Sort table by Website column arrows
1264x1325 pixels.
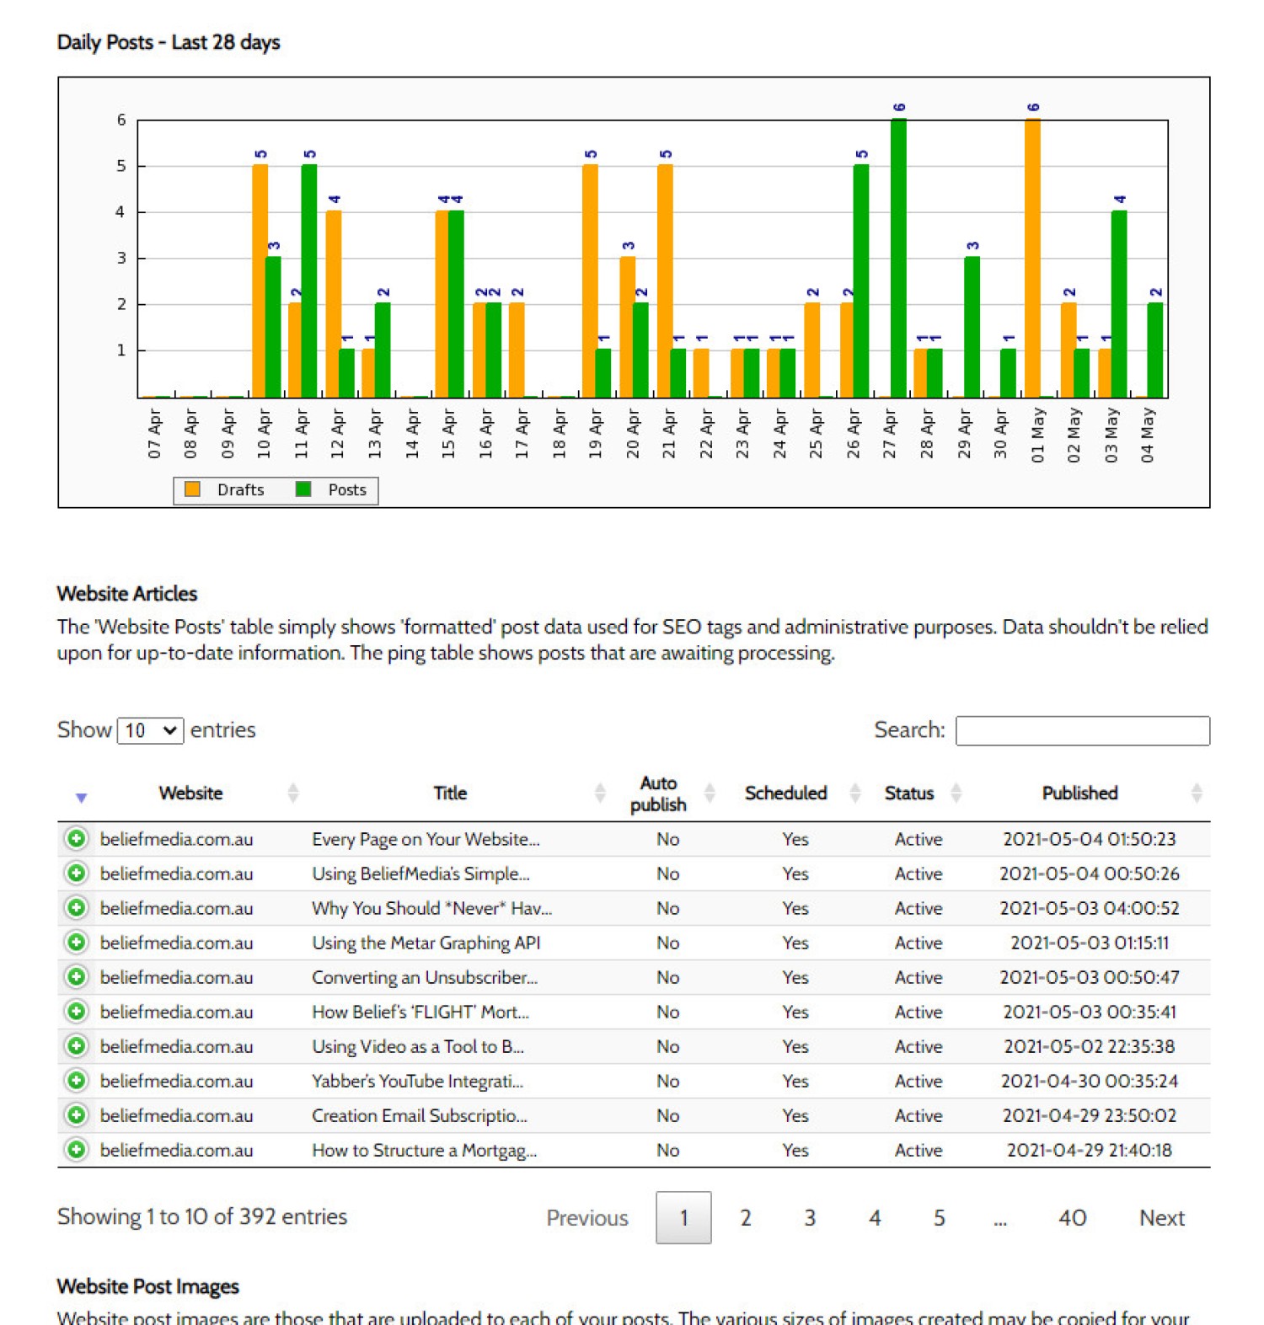click(293, 793)
